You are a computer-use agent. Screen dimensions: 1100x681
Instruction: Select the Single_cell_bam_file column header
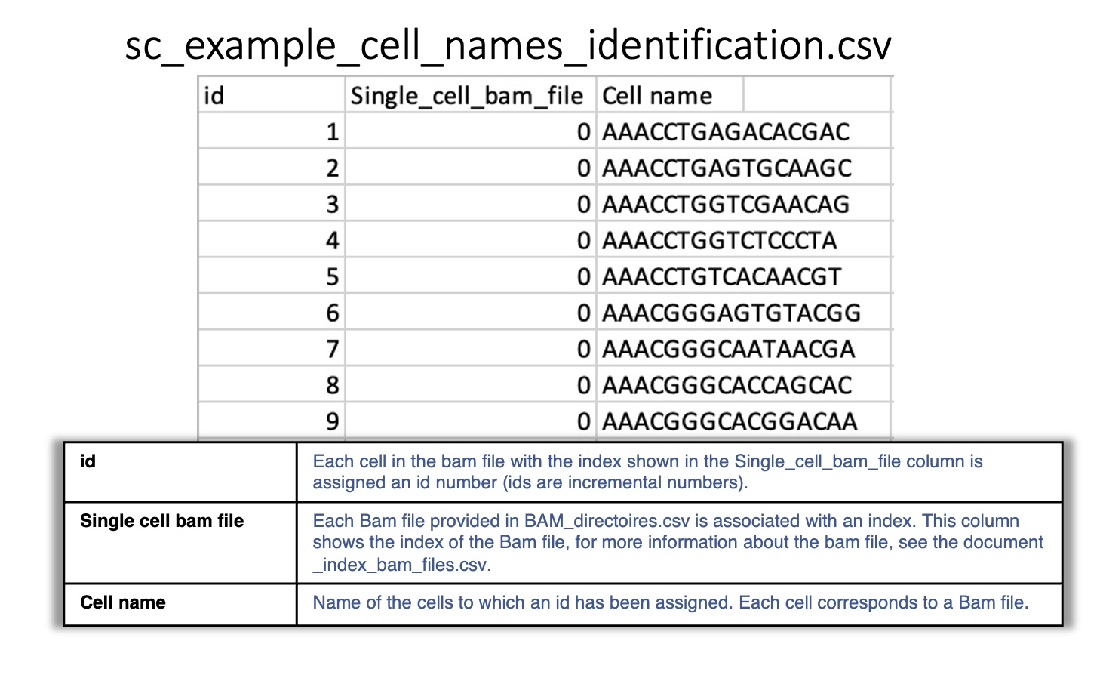pos(471,95)
